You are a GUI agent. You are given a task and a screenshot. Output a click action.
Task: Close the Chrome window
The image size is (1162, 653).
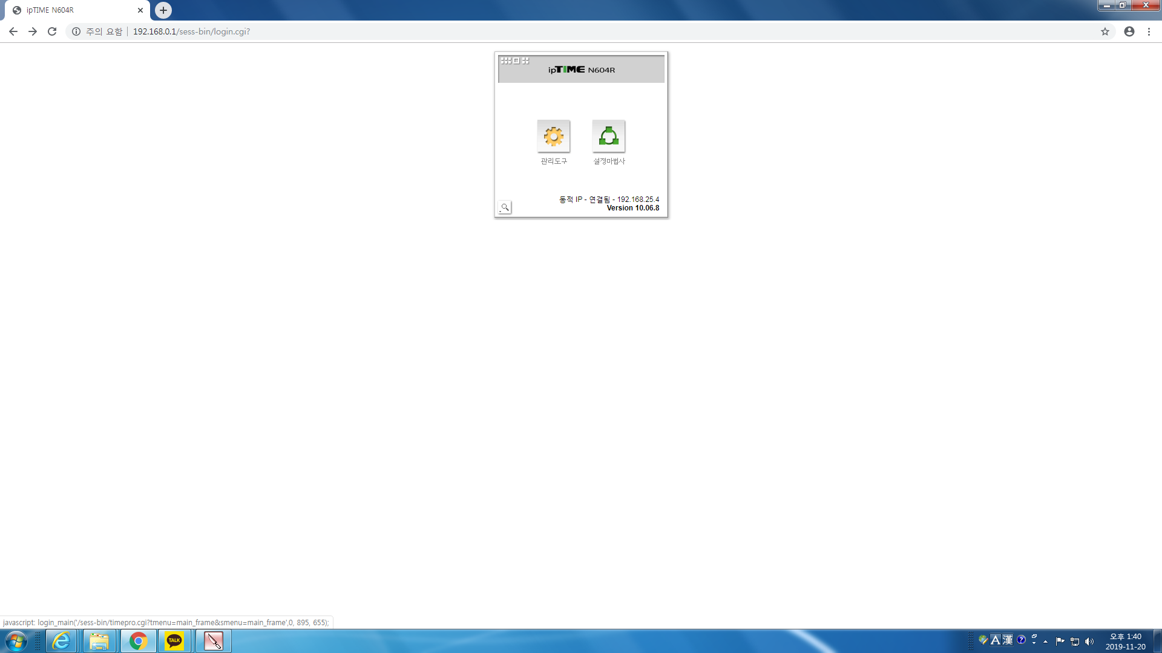point(1145,5)
